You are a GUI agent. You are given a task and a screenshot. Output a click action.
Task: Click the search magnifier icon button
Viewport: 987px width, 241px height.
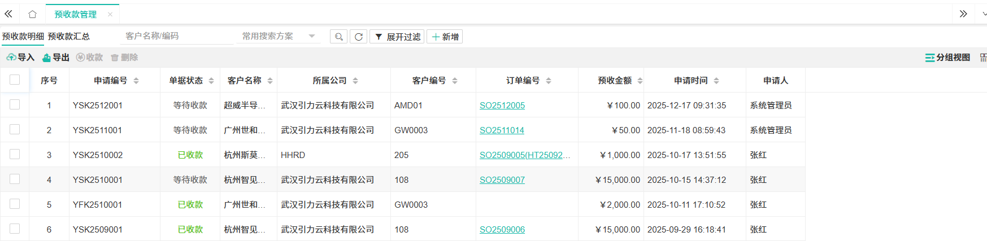339,37
